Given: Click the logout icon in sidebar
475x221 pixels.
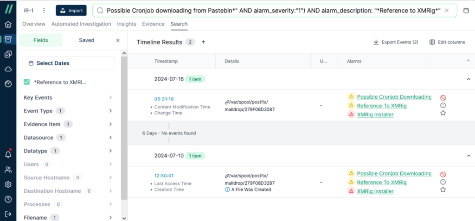Looking at the screenshot, I should point(8,214).
